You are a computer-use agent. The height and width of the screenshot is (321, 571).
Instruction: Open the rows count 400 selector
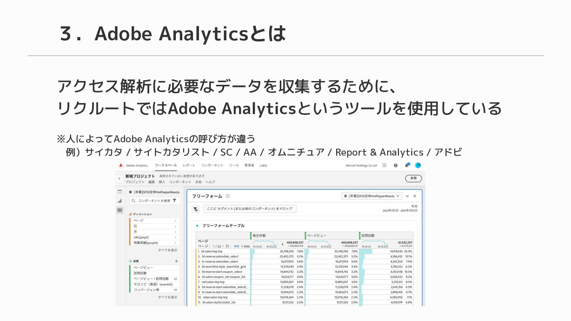point(236,246)
